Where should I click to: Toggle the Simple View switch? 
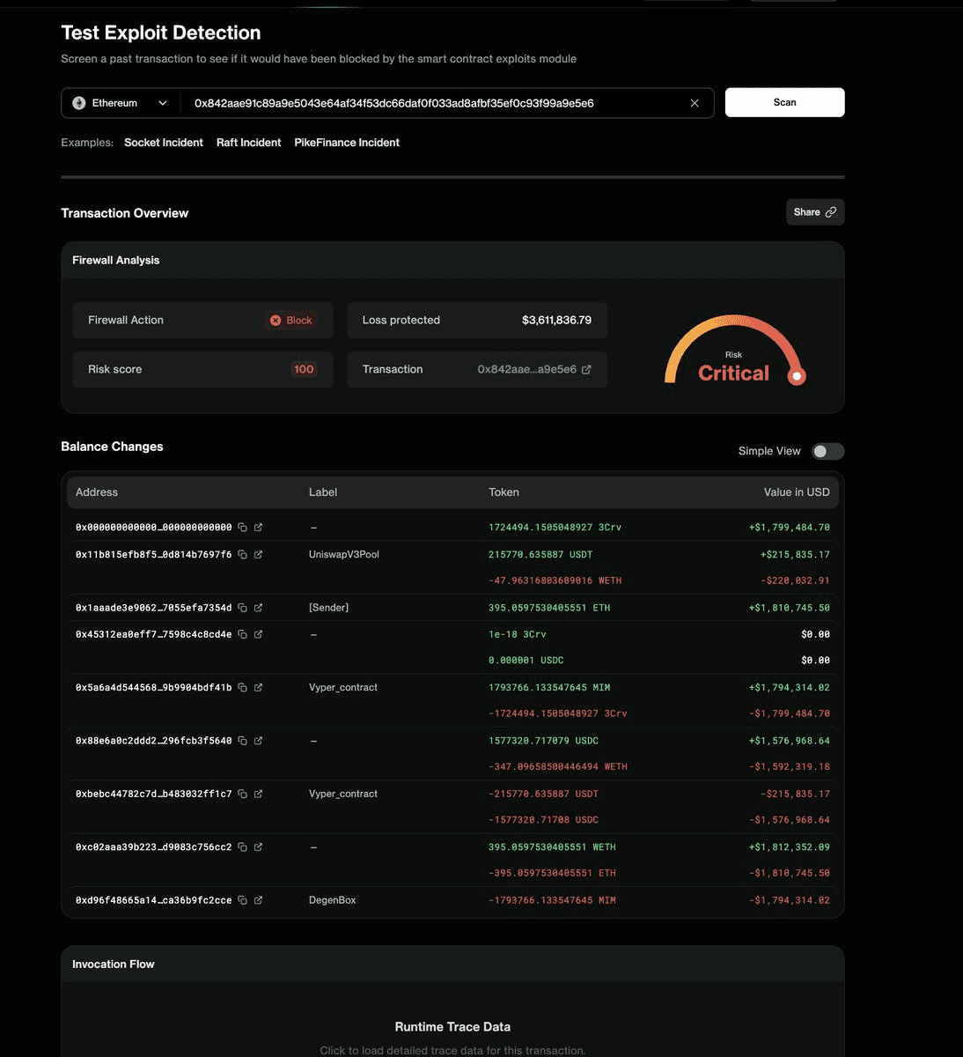[827, 451]
